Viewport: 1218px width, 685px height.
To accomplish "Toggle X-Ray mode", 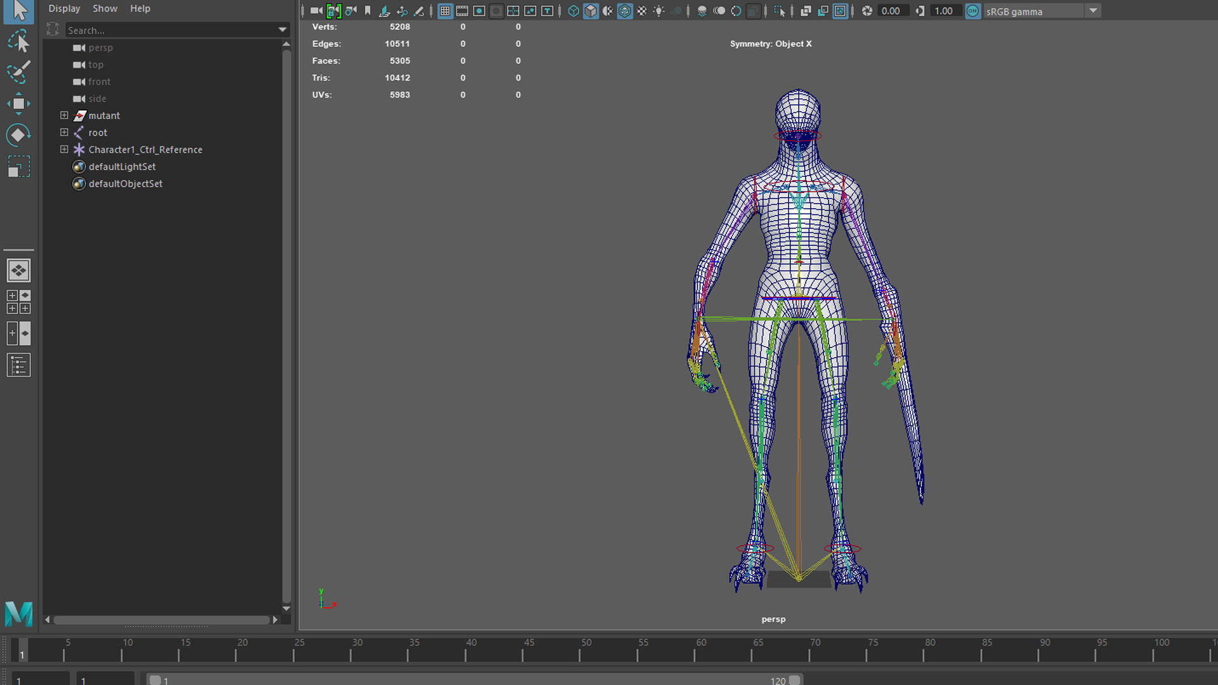I will (x=806, y=11).
